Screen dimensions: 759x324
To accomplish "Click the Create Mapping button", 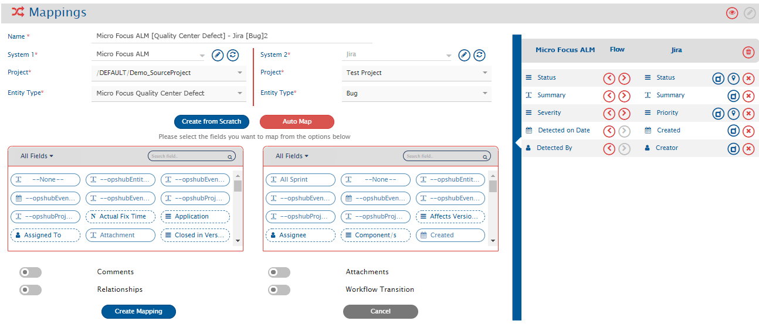I will pyautogui.click(x=138, y=312).
